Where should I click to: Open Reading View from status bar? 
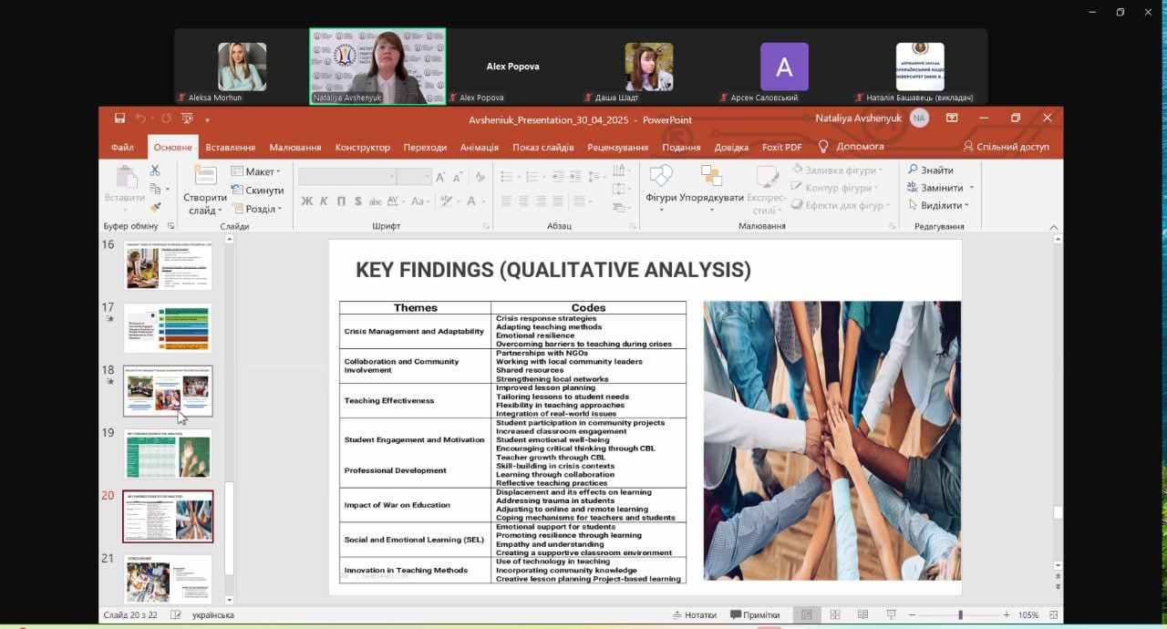point(862,615)
